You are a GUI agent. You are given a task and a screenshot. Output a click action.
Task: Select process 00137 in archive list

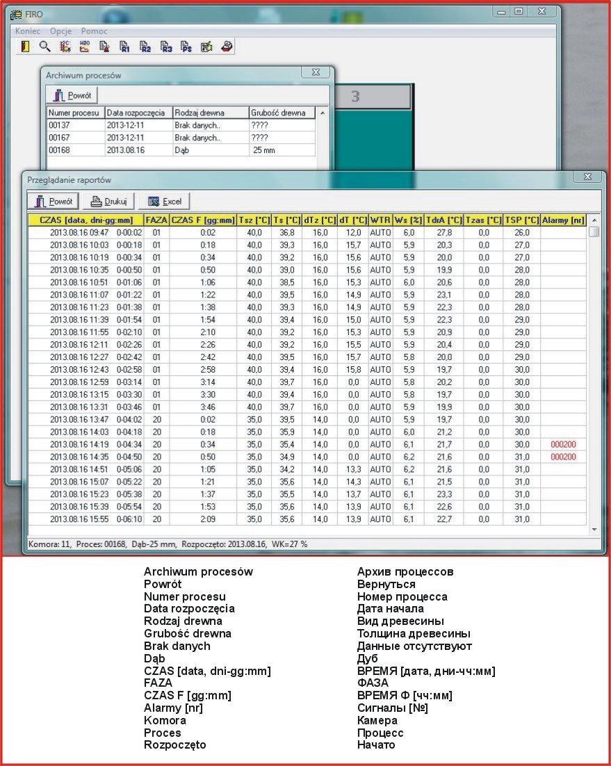click(x=181, y=125)
